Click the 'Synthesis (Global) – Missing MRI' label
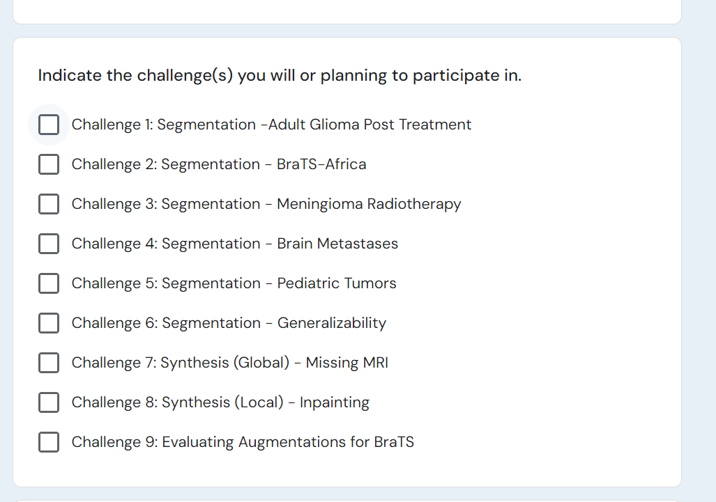Image resolution: width=716 pixels, height=502 pixels. coord(275,363)
